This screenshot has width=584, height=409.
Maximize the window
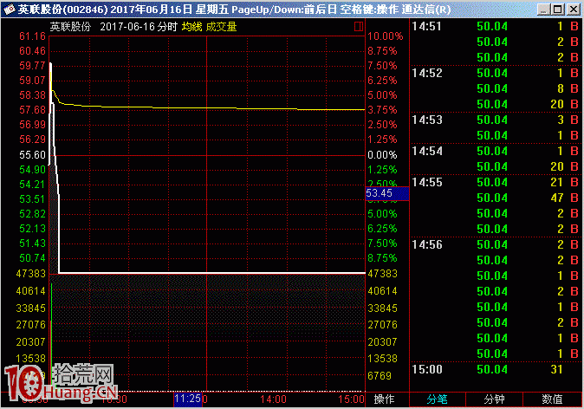[x=558, y=10]
